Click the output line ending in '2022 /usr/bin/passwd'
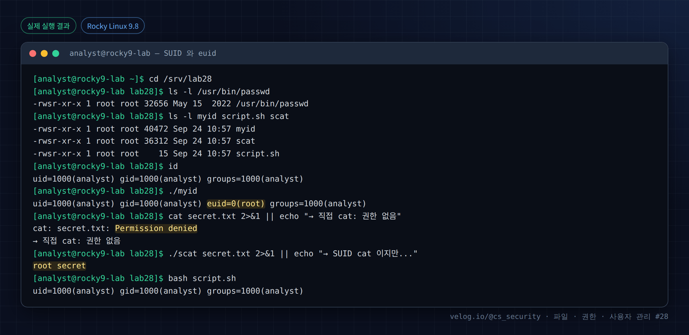 pyautogui.click(x=171, y=104)
